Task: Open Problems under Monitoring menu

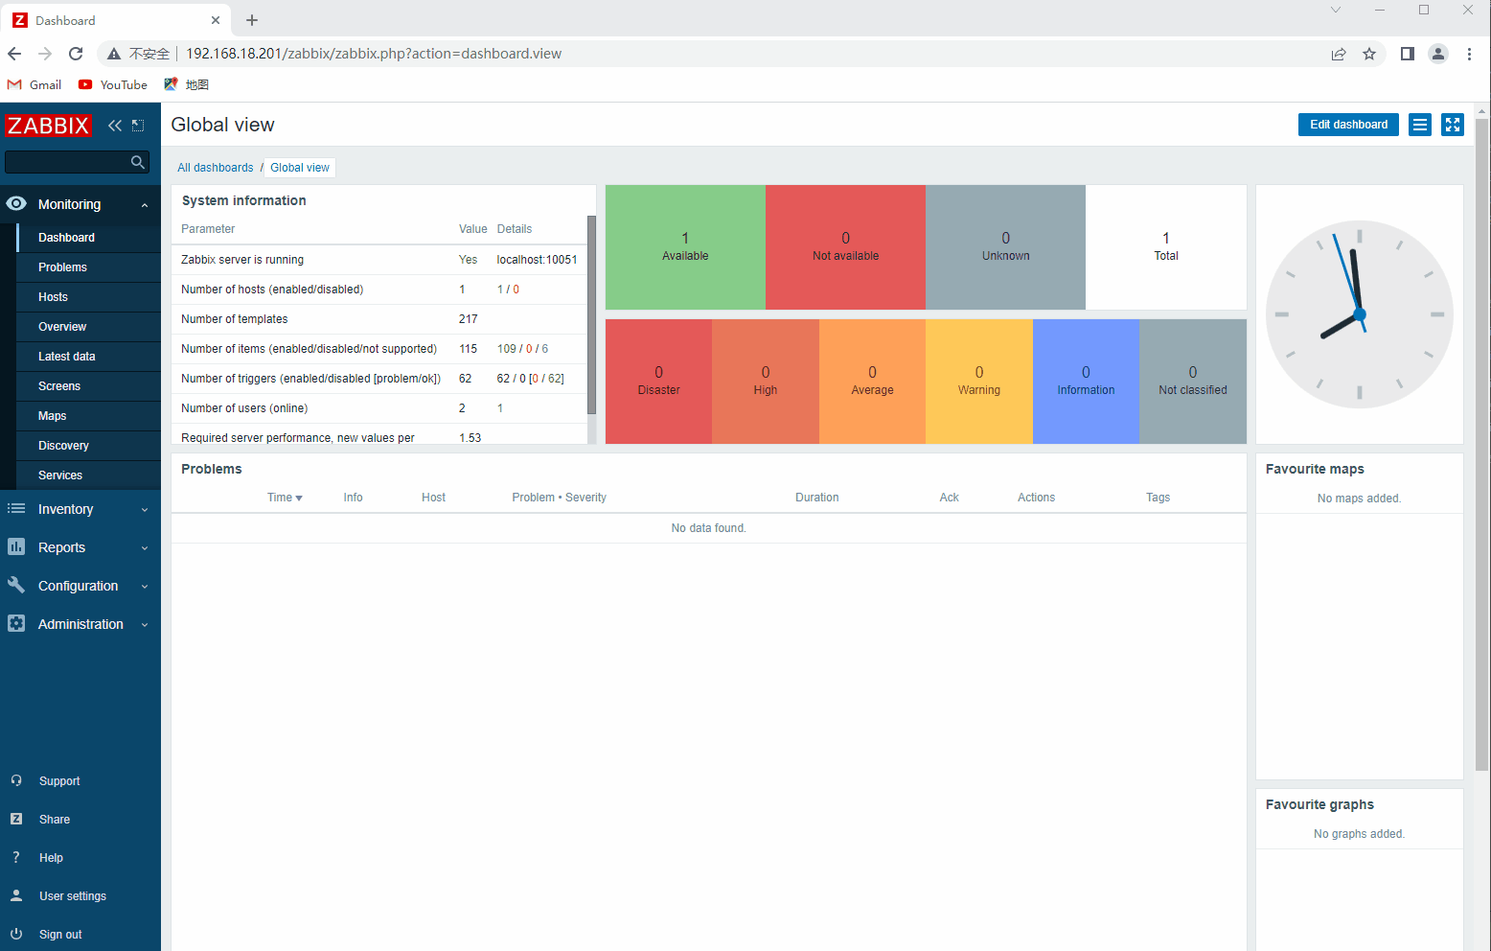Action: [62, 267]
